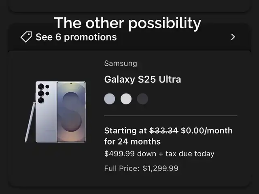Select the light blue color swatch
Viewport: 259px width, 194px height.
click(x=110, y=99)
